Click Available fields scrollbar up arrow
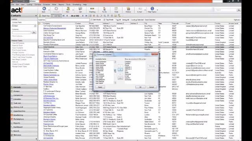This screenshot has width=252, height=141. (115, 62)
